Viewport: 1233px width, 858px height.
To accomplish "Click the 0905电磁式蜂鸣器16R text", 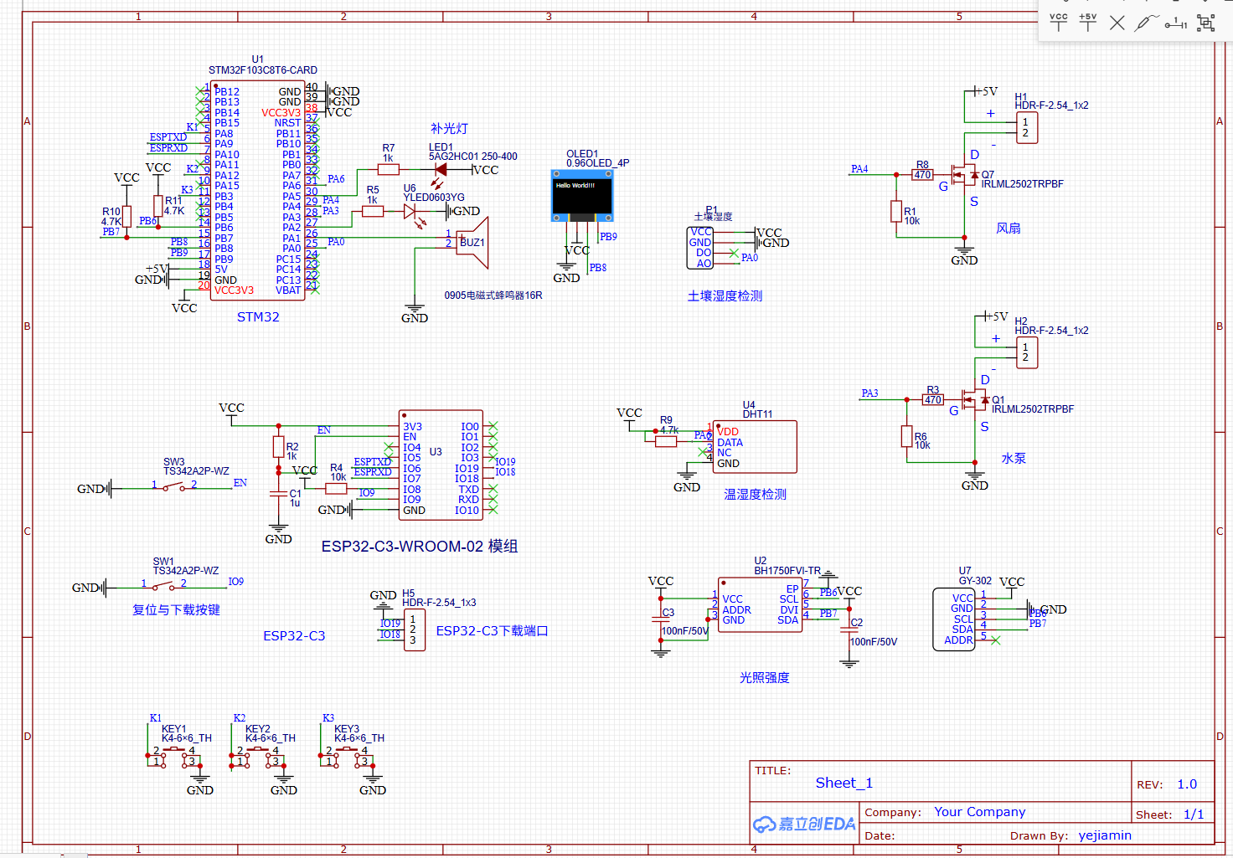I will 493,295.
